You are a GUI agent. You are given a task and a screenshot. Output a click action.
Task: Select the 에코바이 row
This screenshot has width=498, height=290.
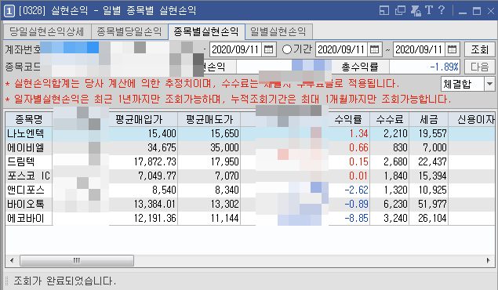pyautogui.click(x=250, y=219)
